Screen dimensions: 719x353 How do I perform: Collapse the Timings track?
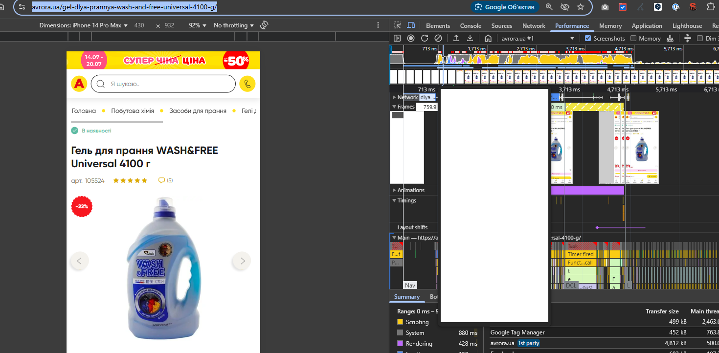pyautogui.click(x=394, y=200)
